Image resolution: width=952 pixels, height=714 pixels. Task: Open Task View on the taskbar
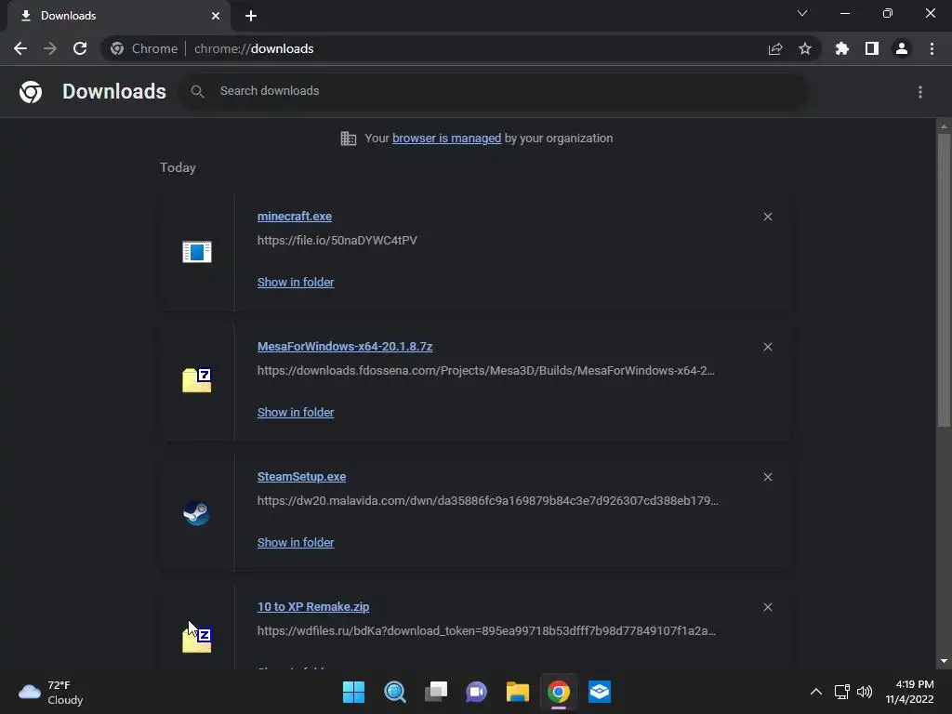436,692
